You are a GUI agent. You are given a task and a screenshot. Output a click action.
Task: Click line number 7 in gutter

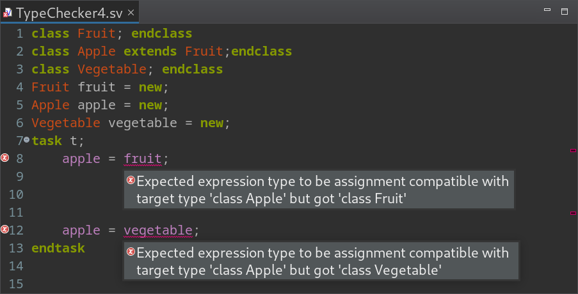20,141
